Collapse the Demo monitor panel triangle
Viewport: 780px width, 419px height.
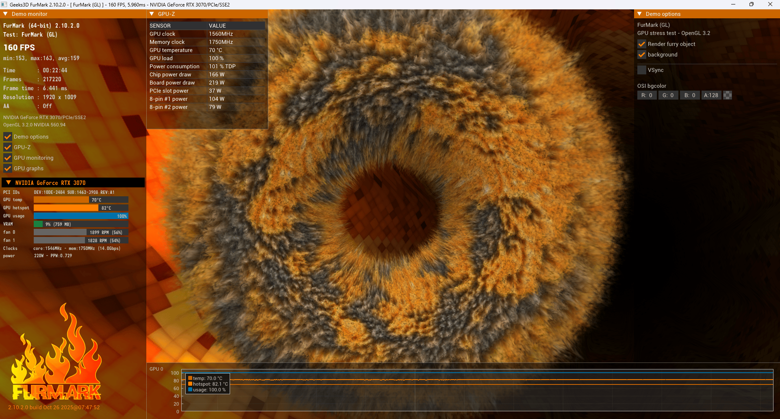point(6,14)
